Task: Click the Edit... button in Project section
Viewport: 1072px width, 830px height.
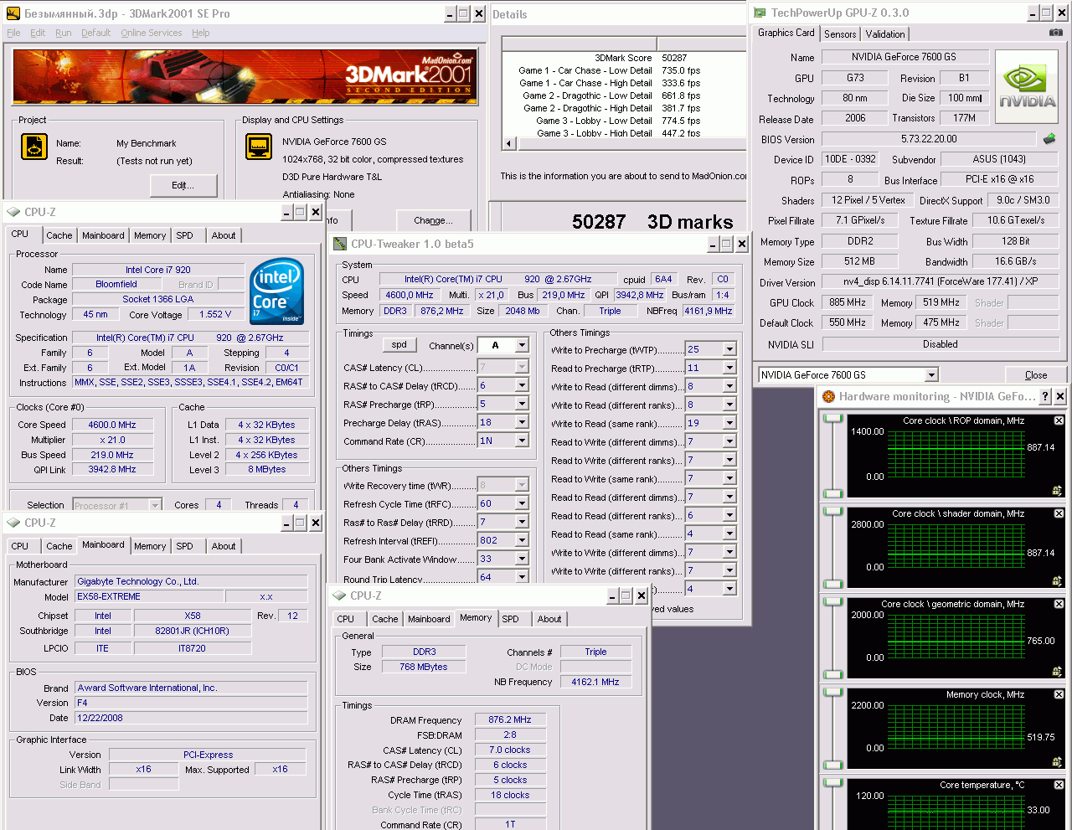Action: pos(183,185)
